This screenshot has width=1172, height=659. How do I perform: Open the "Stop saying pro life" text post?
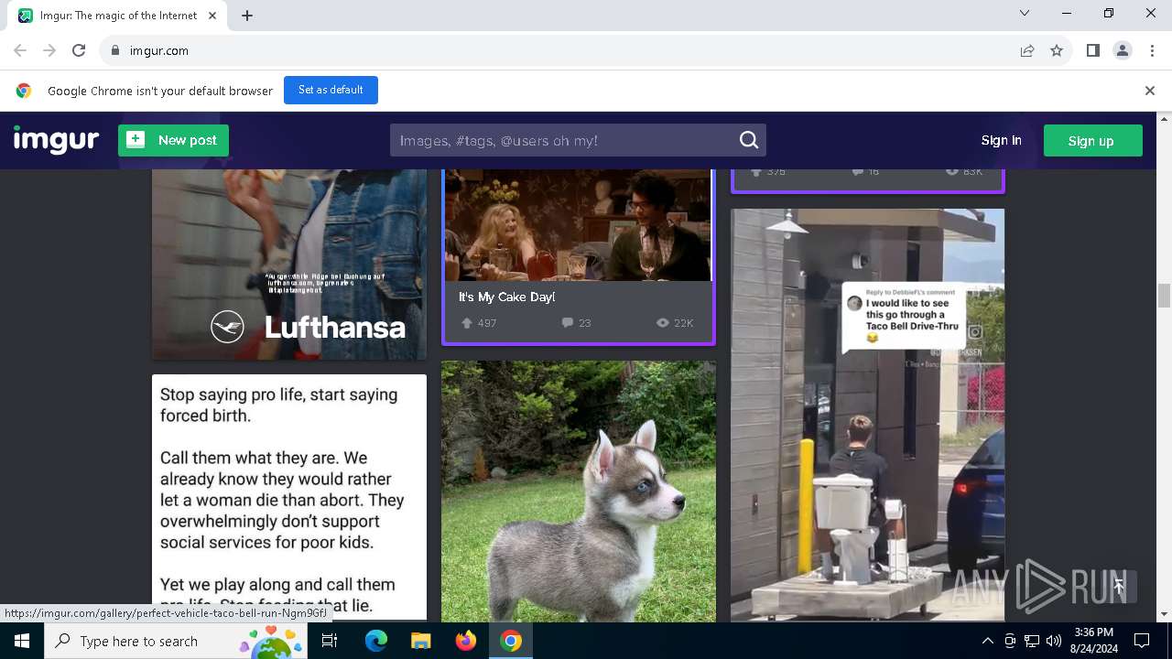(289, 498)
